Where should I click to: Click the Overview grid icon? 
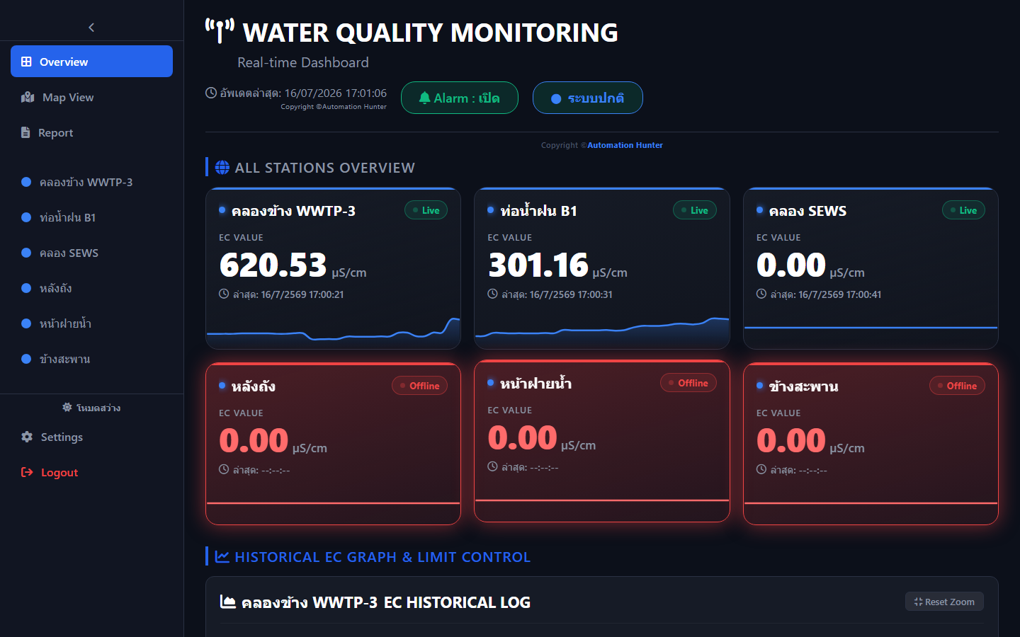click(x=26, y=62)
